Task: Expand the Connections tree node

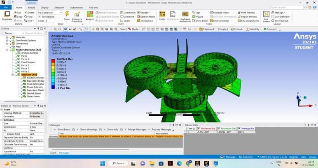Action: pyautogui.click(x=7, y=44)
